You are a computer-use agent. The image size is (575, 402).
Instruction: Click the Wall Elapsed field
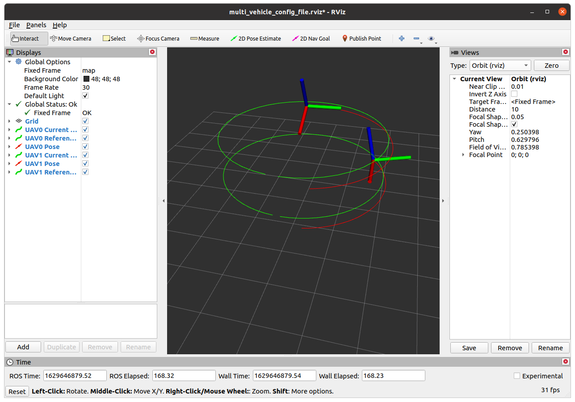point(393,376)
